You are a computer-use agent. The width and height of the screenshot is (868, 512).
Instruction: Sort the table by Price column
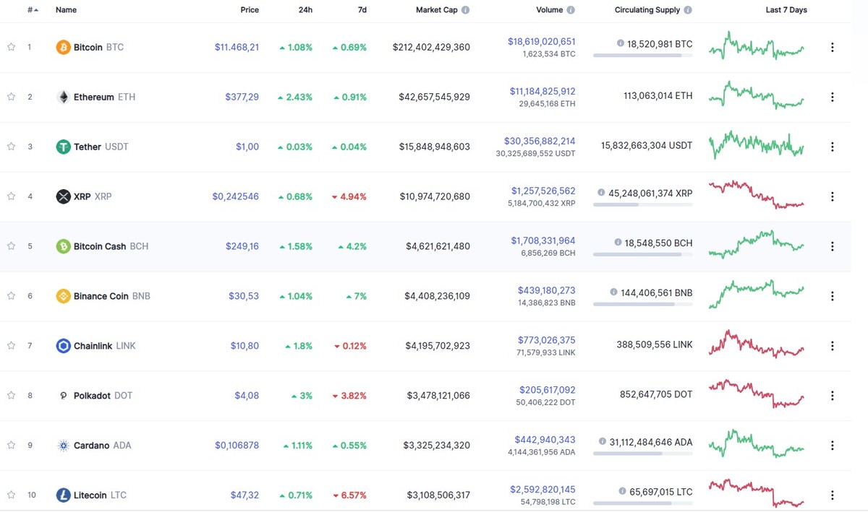(250, 10)
